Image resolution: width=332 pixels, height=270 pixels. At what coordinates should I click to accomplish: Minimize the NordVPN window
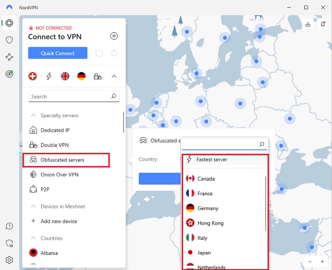[x=289, y=7]
